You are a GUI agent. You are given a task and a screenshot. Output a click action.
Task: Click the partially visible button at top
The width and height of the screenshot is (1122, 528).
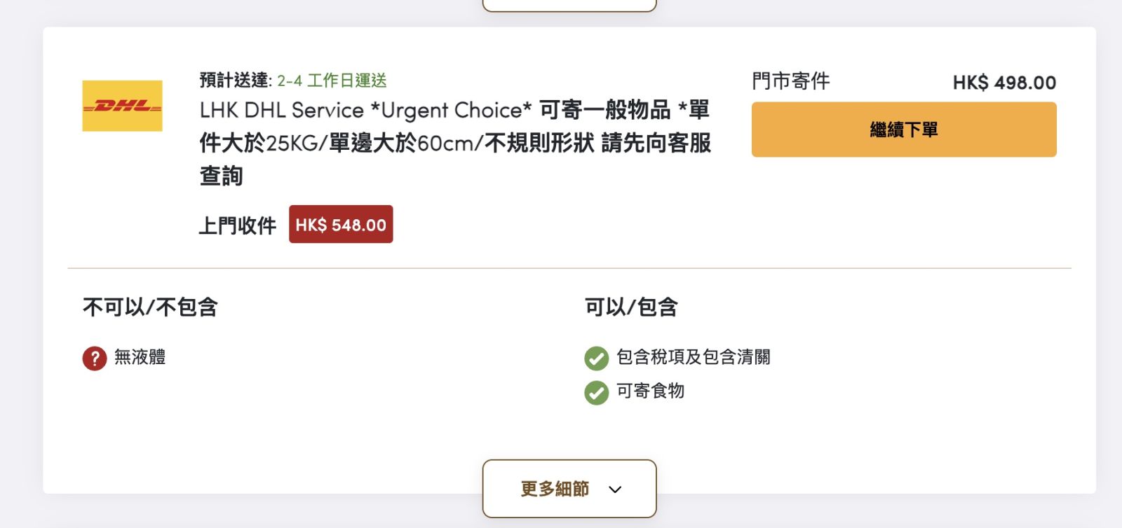[x=569, y=6]
